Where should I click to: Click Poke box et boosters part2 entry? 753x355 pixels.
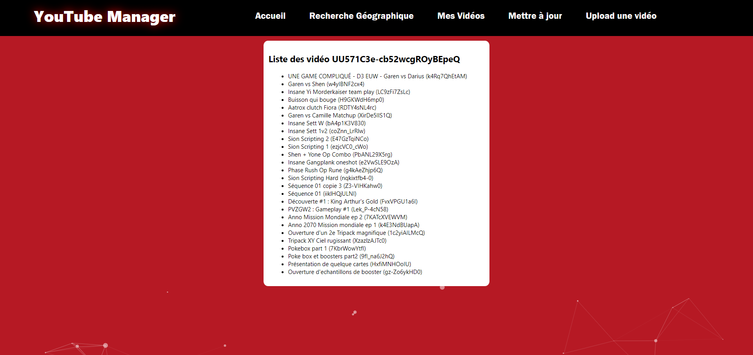tap(341, 256)
